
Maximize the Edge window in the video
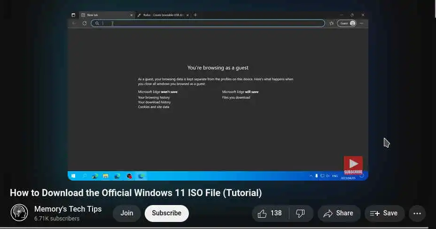pyautogui.click(x=352, y=15)
